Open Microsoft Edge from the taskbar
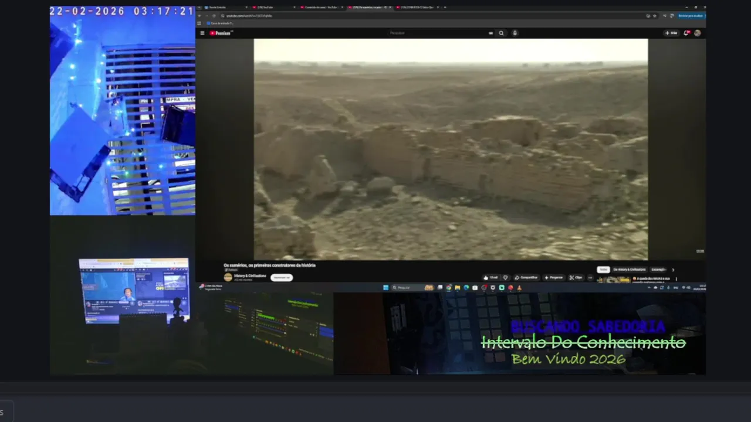This screenshot has height=422, width=751. coord(466,288)
